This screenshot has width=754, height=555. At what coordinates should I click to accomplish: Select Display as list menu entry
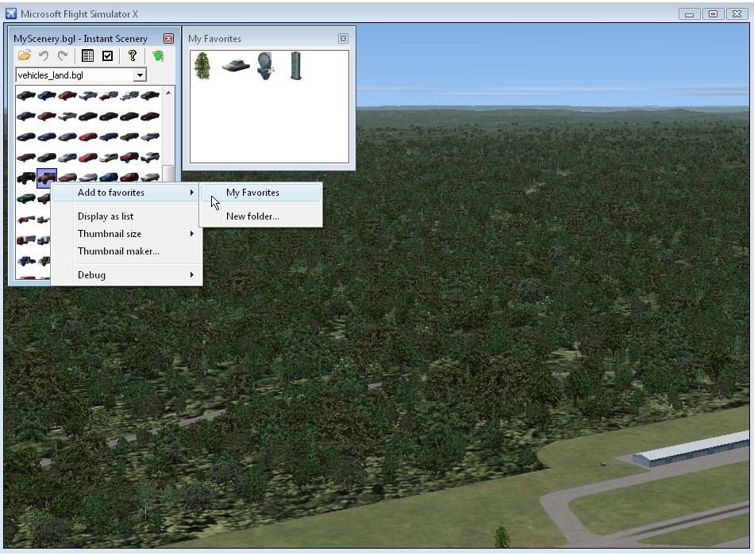(x=106, y=216)
